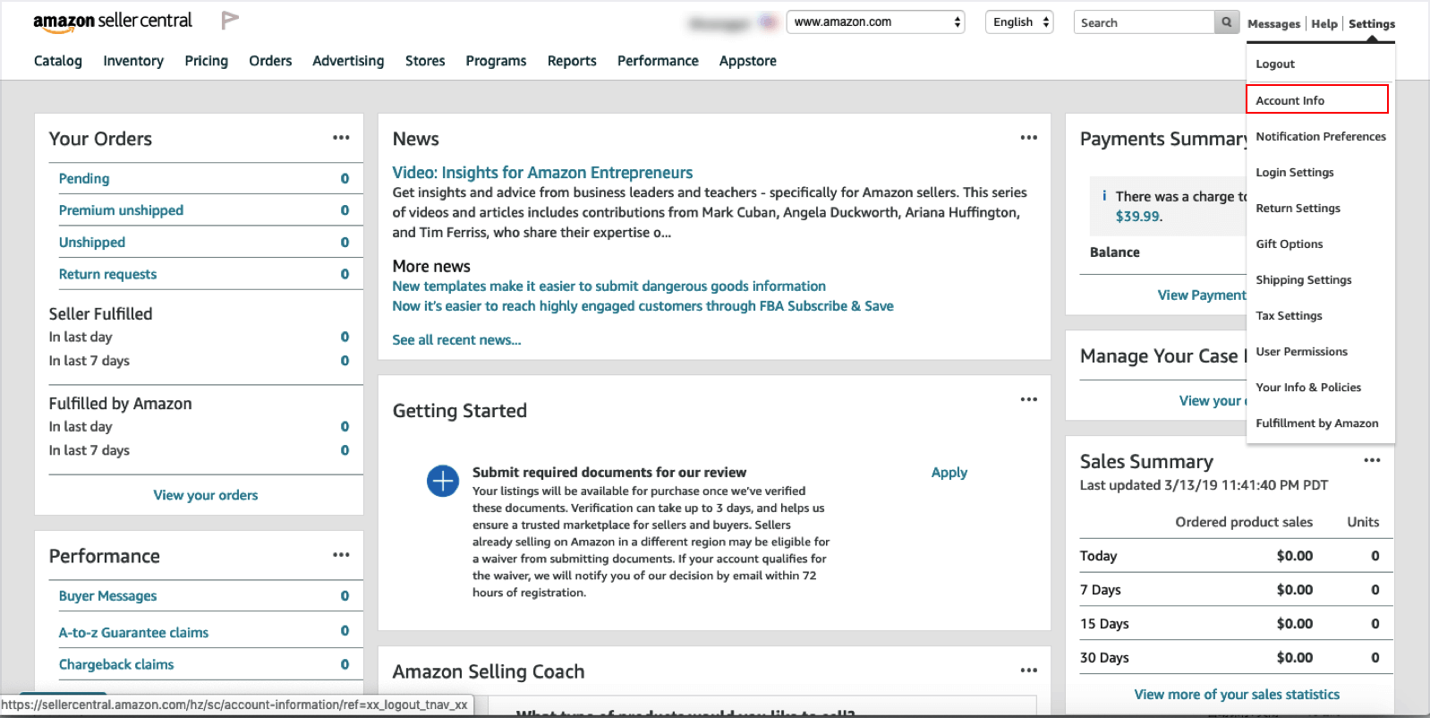The image size is (1430, 718).
Task: Open the Programs menu
Action: click(496, 61)
